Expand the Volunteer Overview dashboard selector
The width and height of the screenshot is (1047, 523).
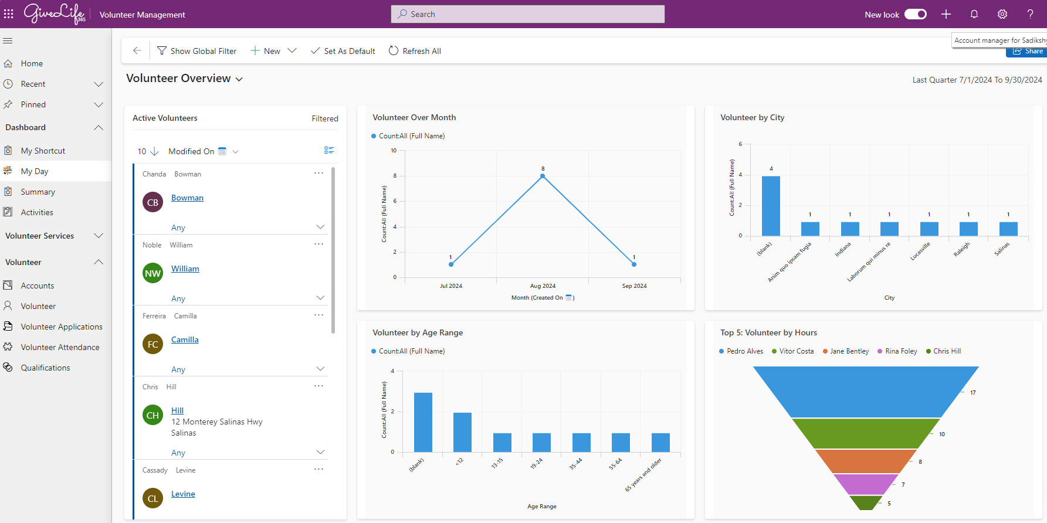239,79
